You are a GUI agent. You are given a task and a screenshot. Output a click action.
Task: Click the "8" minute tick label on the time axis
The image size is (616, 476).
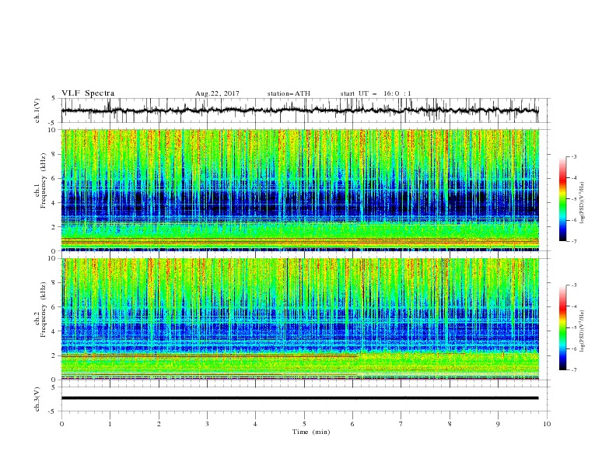click(x=450, y=424)
